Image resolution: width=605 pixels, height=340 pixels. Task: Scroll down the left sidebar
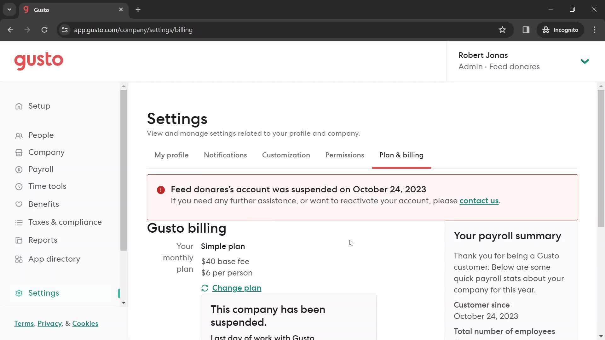point(124,303)
